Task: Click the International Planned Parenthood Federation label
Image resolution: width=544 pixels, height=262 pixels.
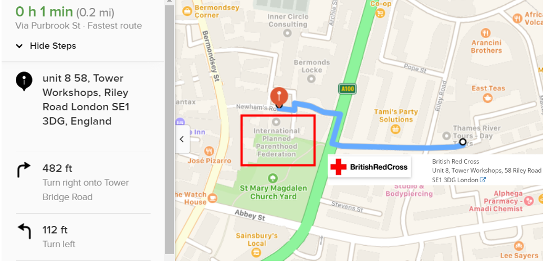Action: (x=277, y=142)
